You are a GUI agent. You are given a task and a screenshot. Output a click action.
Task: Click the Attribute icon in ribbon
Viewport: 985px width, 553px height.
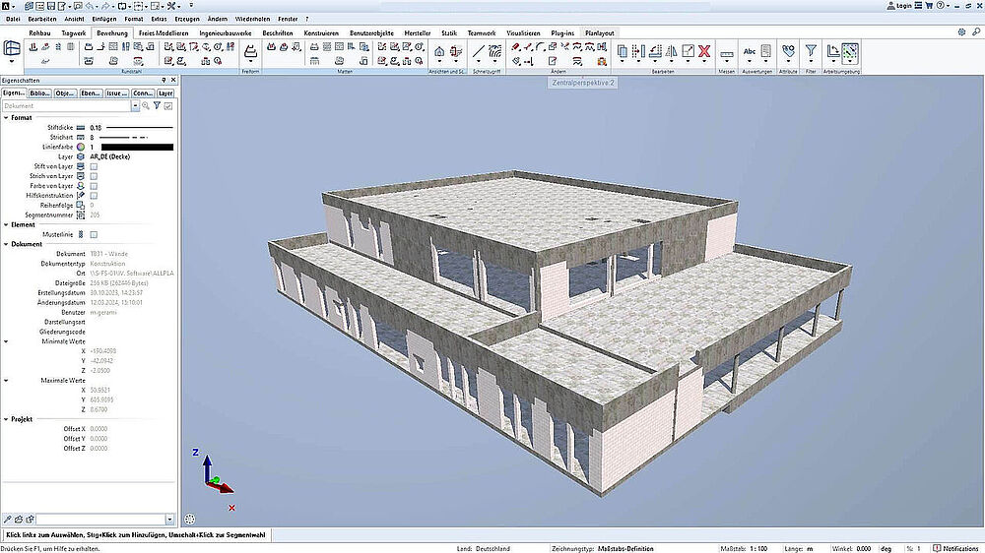coord(788,52)
